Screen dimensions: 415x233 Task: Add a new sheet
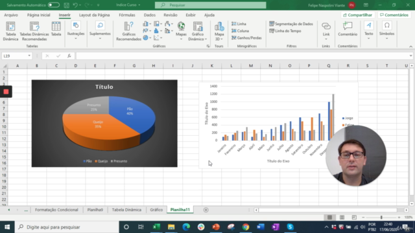(206, 210)
